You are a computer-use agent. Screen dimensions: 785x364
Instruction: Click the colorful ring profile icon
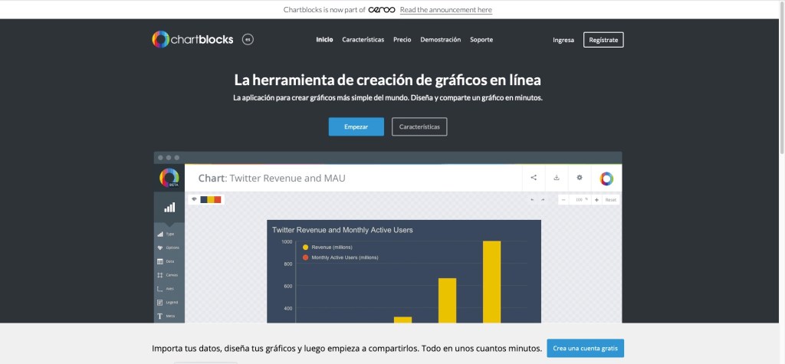pos(606,178)
